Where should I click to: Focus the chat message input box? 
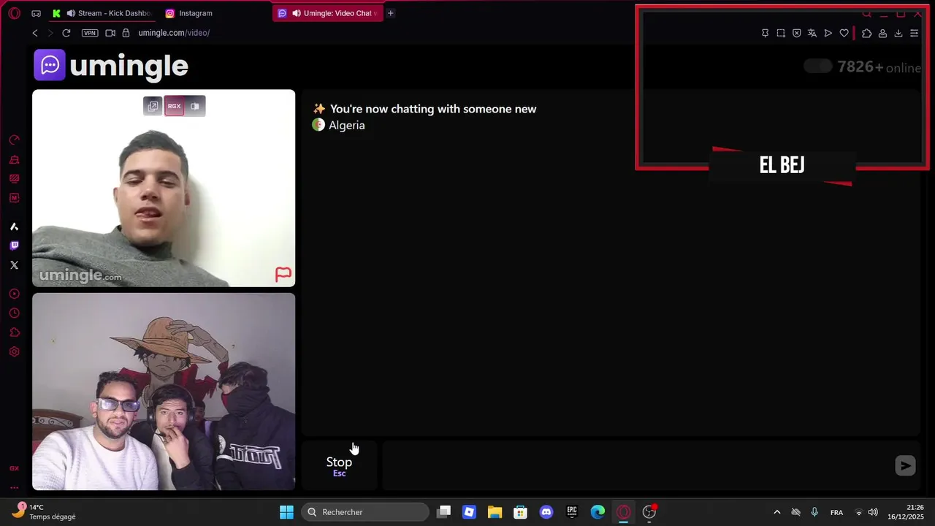[636, 465]
